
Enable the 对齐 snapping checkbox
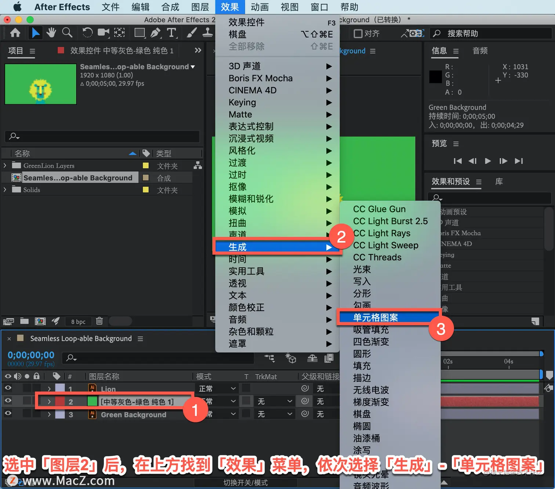tap(358, 34)
